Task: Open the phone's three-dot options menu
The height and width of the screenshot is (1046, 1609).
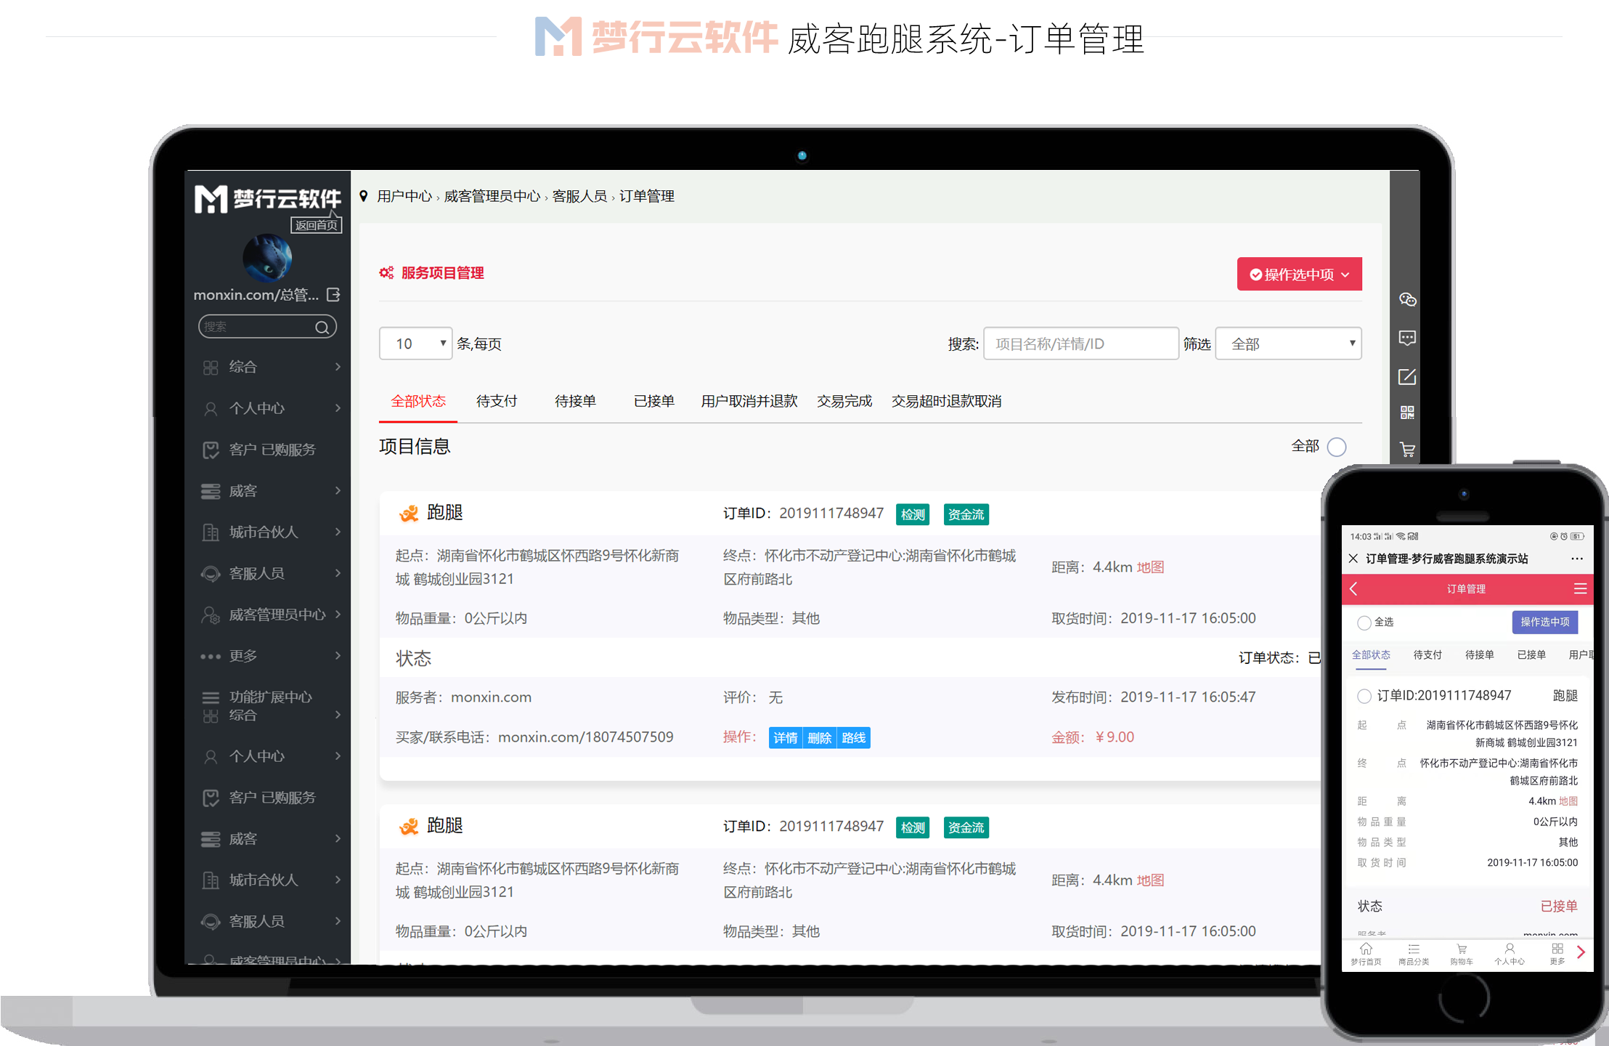Action: (1577, 559)
